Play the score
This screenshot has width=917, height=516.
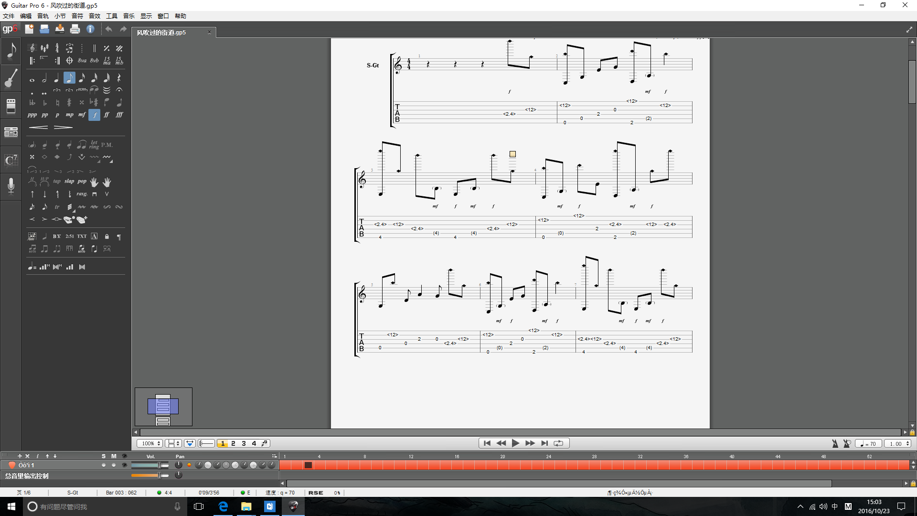pyautogui.click(x=515, y=443)
